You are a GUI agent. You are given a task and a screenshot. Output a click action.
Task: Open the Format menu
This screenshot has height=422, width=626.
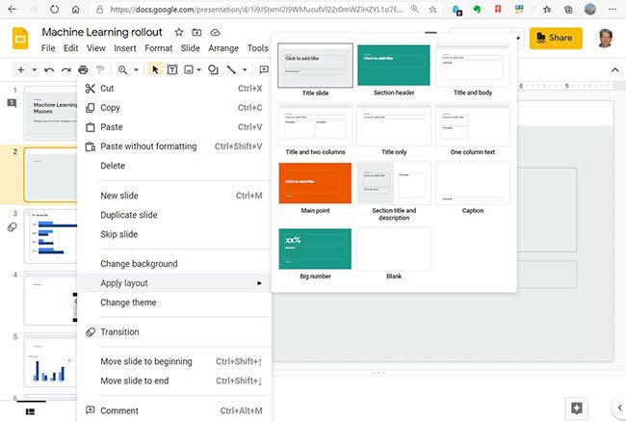(159, 48)
